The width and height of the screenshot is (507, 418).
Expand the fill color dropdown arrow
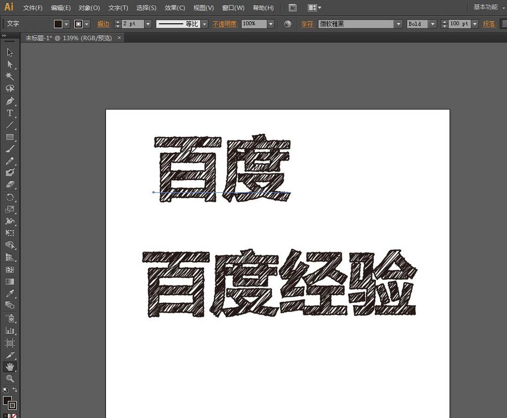coord(66,24)
